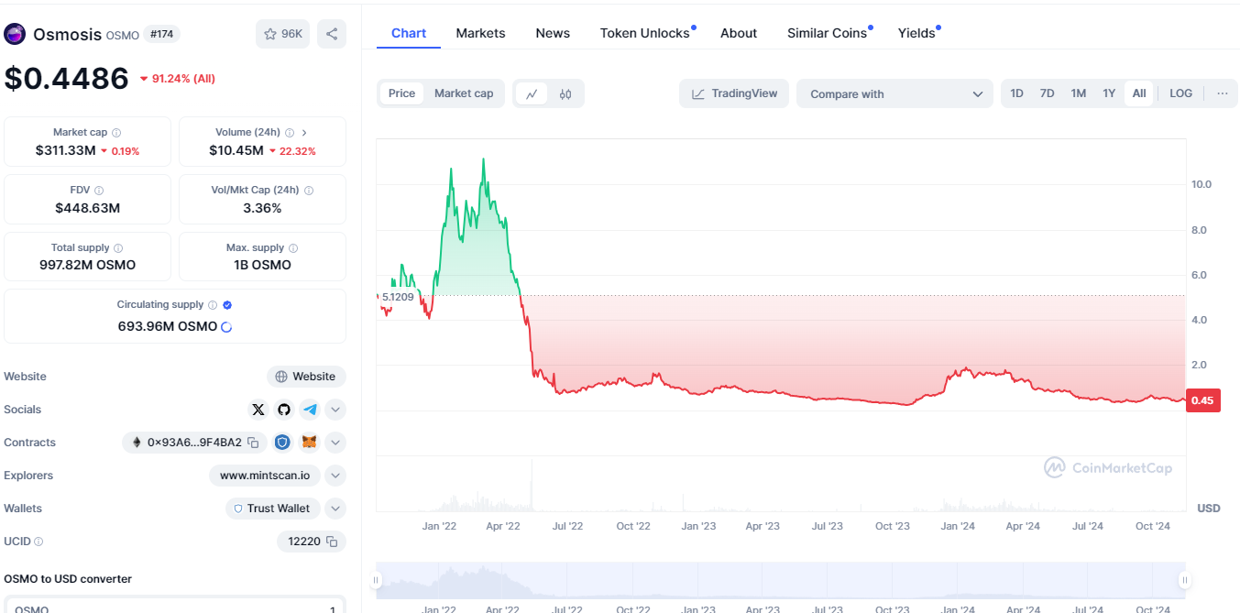
Task: Open TradingView chart button
Action: pyautogui.click(x=733, y=93)
